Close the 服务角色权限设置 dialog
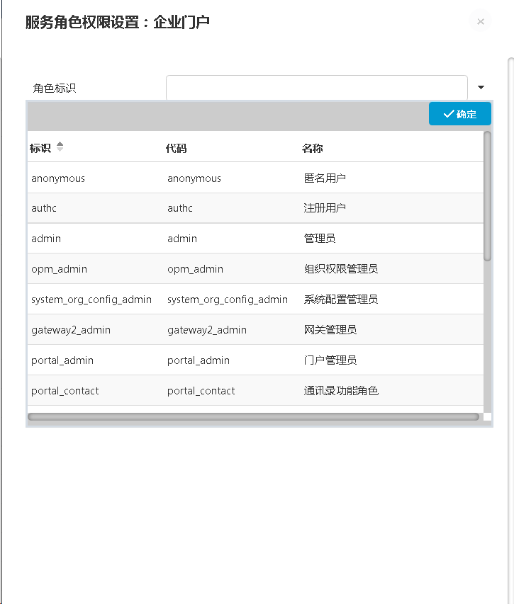Image resolution: width=514 pixels, height=604 pixels. 480,21
